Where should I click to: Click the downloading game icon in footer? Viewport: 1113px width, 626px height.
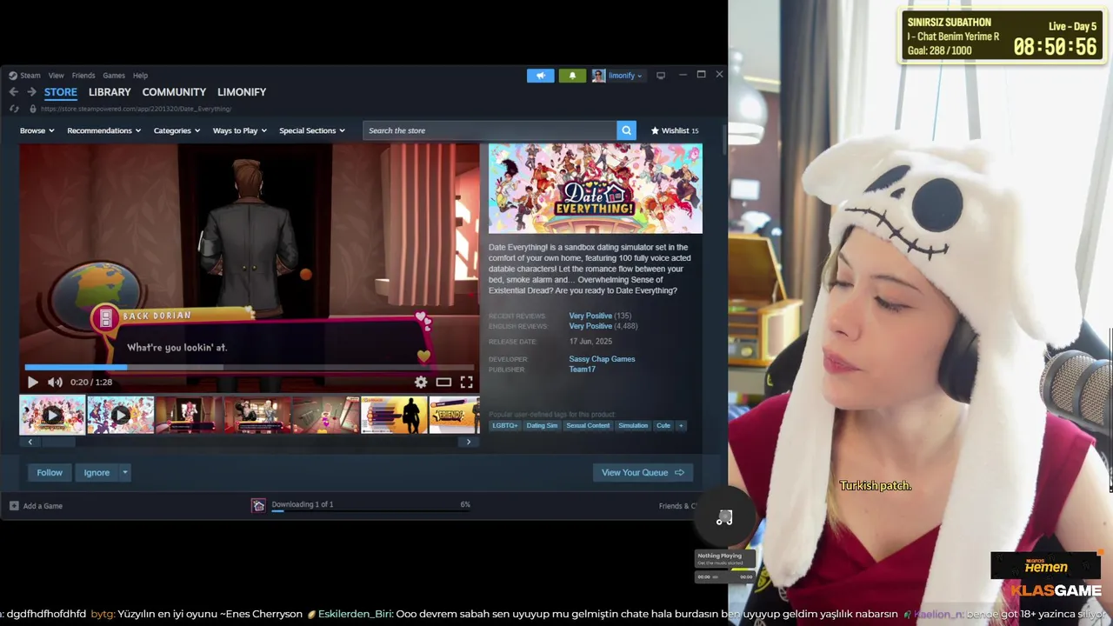tap(258, 505)
